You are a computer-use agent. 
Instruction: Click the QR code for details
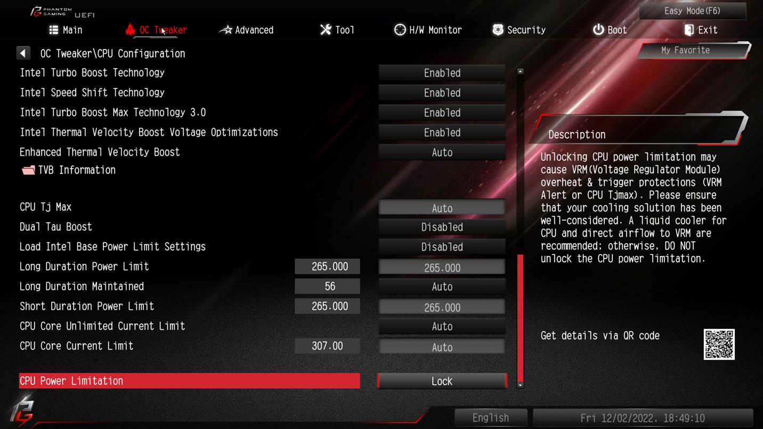(x=719, y=344)
